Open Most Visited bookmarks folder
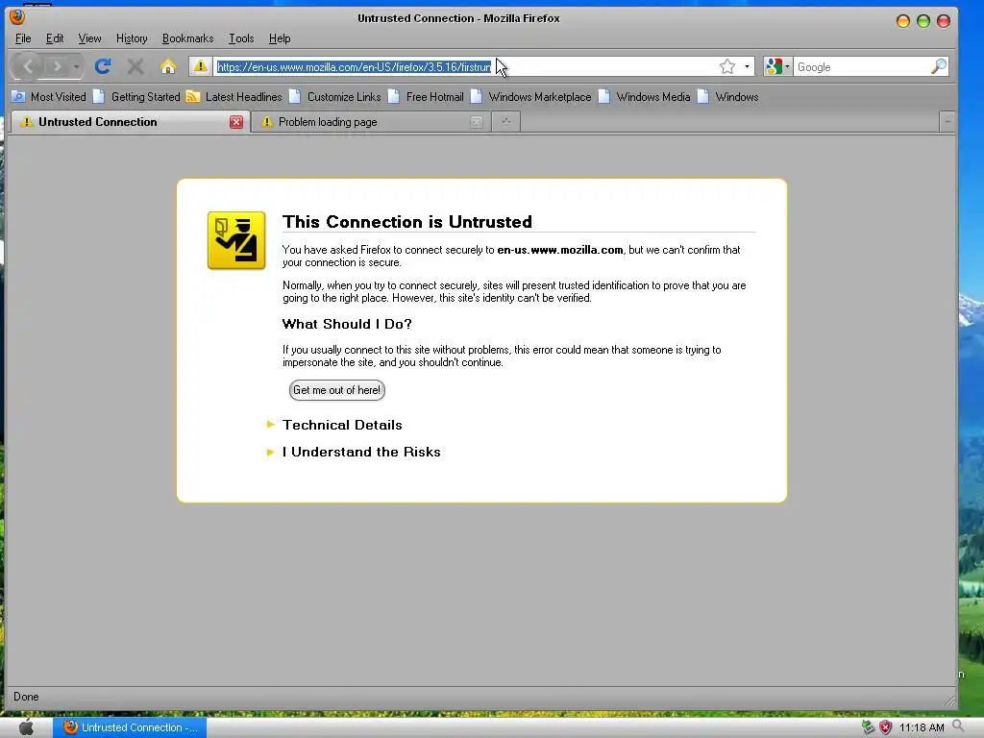Image resolution: width=984 pixels, height=738 pixels. tap(49, 97)
